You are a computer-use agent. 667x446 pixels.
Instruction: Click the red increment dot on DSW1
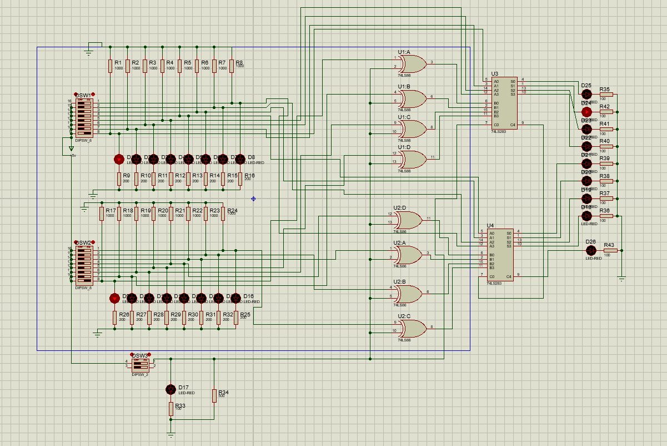click(93, 95)
